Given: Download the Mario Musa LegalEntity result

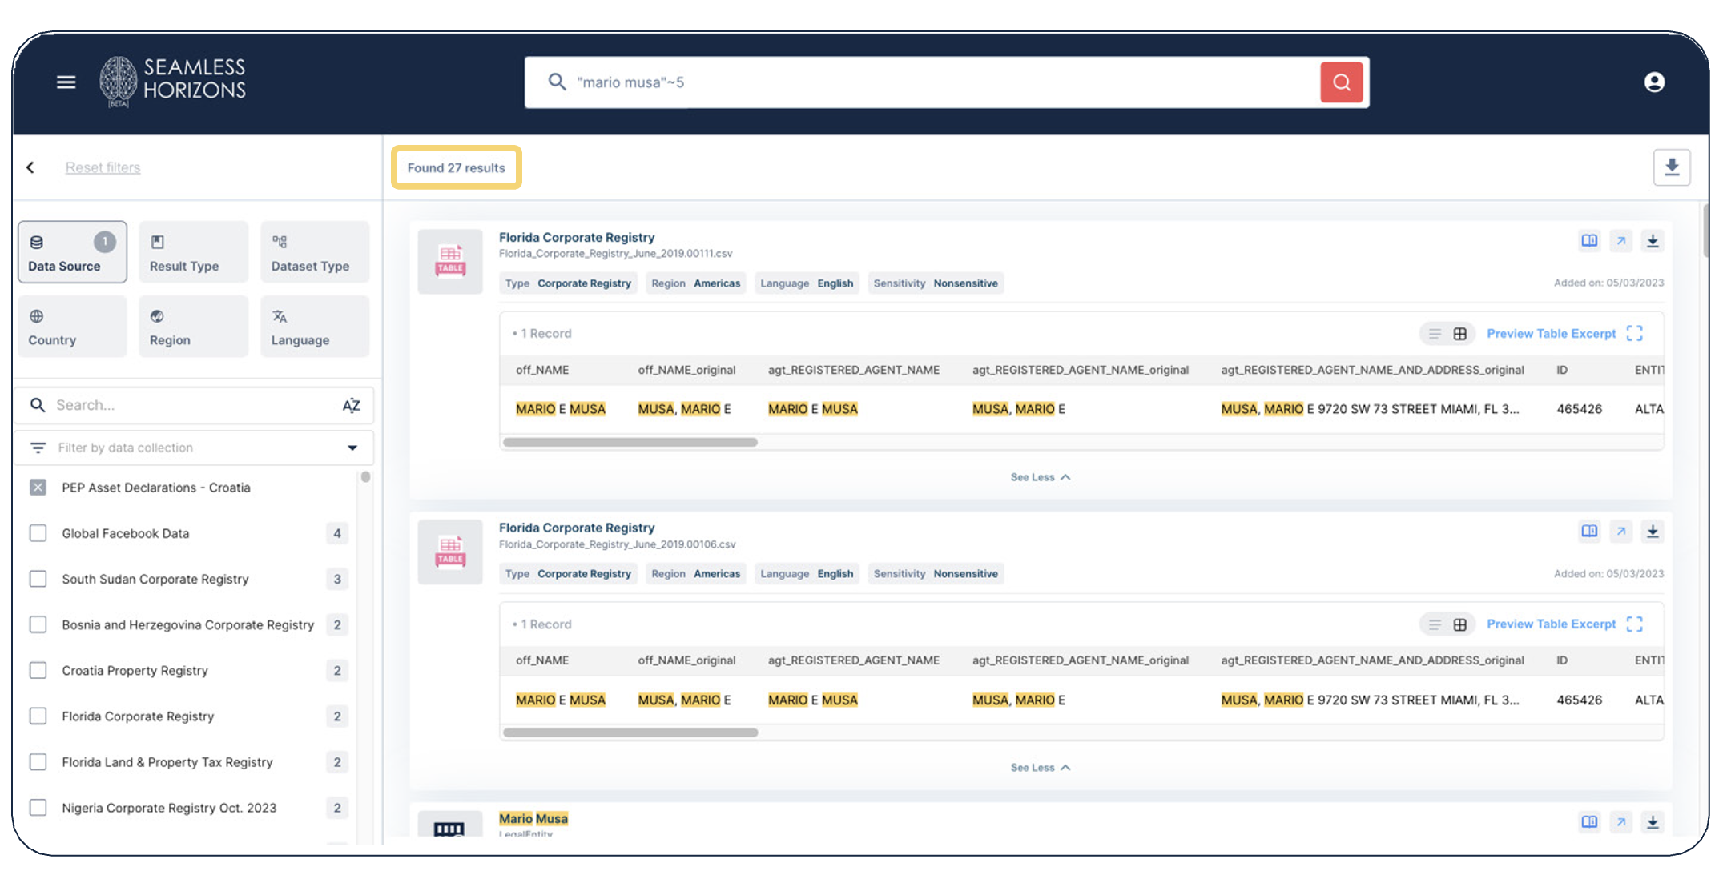Looking at the screenshot, I should (x=1653, y=822).
